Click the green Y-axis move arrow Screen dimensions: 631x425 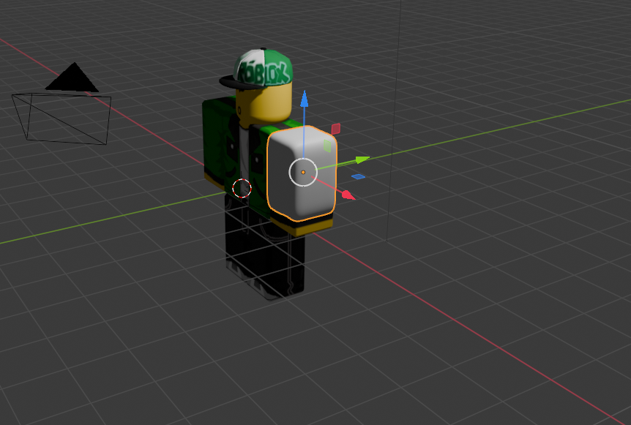click(362, 159)
